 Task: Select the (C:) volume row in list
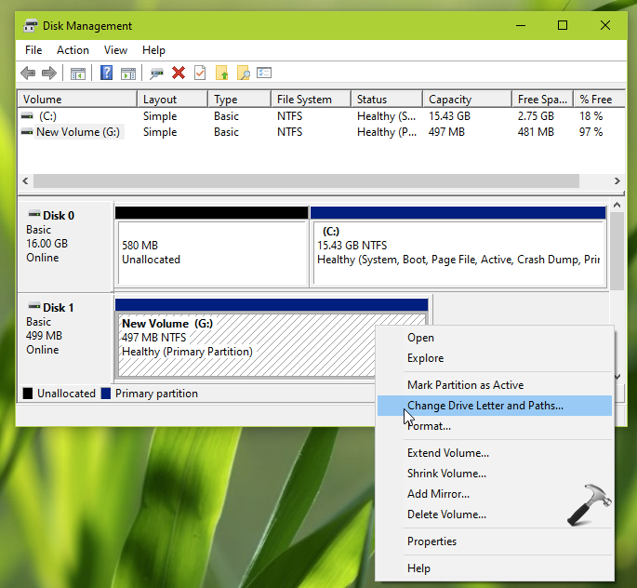click(46, 116)
